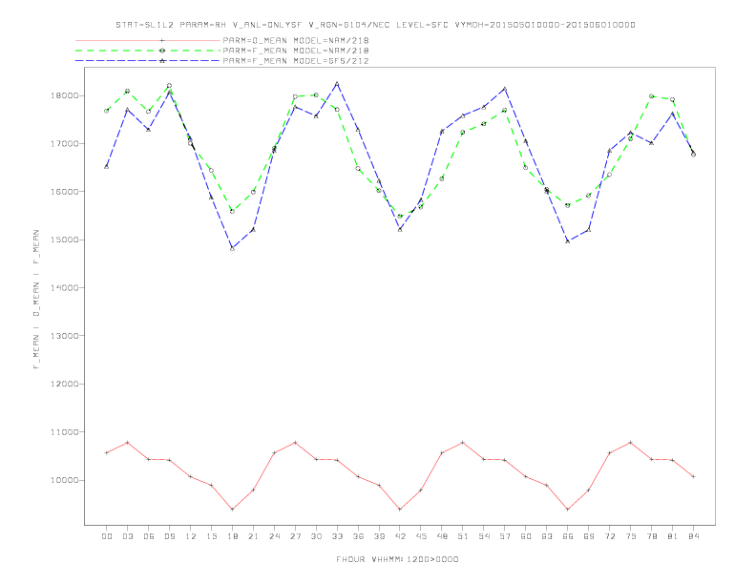
Task: Click x-axis forecast hour label 03
Action: click(127, 536)
